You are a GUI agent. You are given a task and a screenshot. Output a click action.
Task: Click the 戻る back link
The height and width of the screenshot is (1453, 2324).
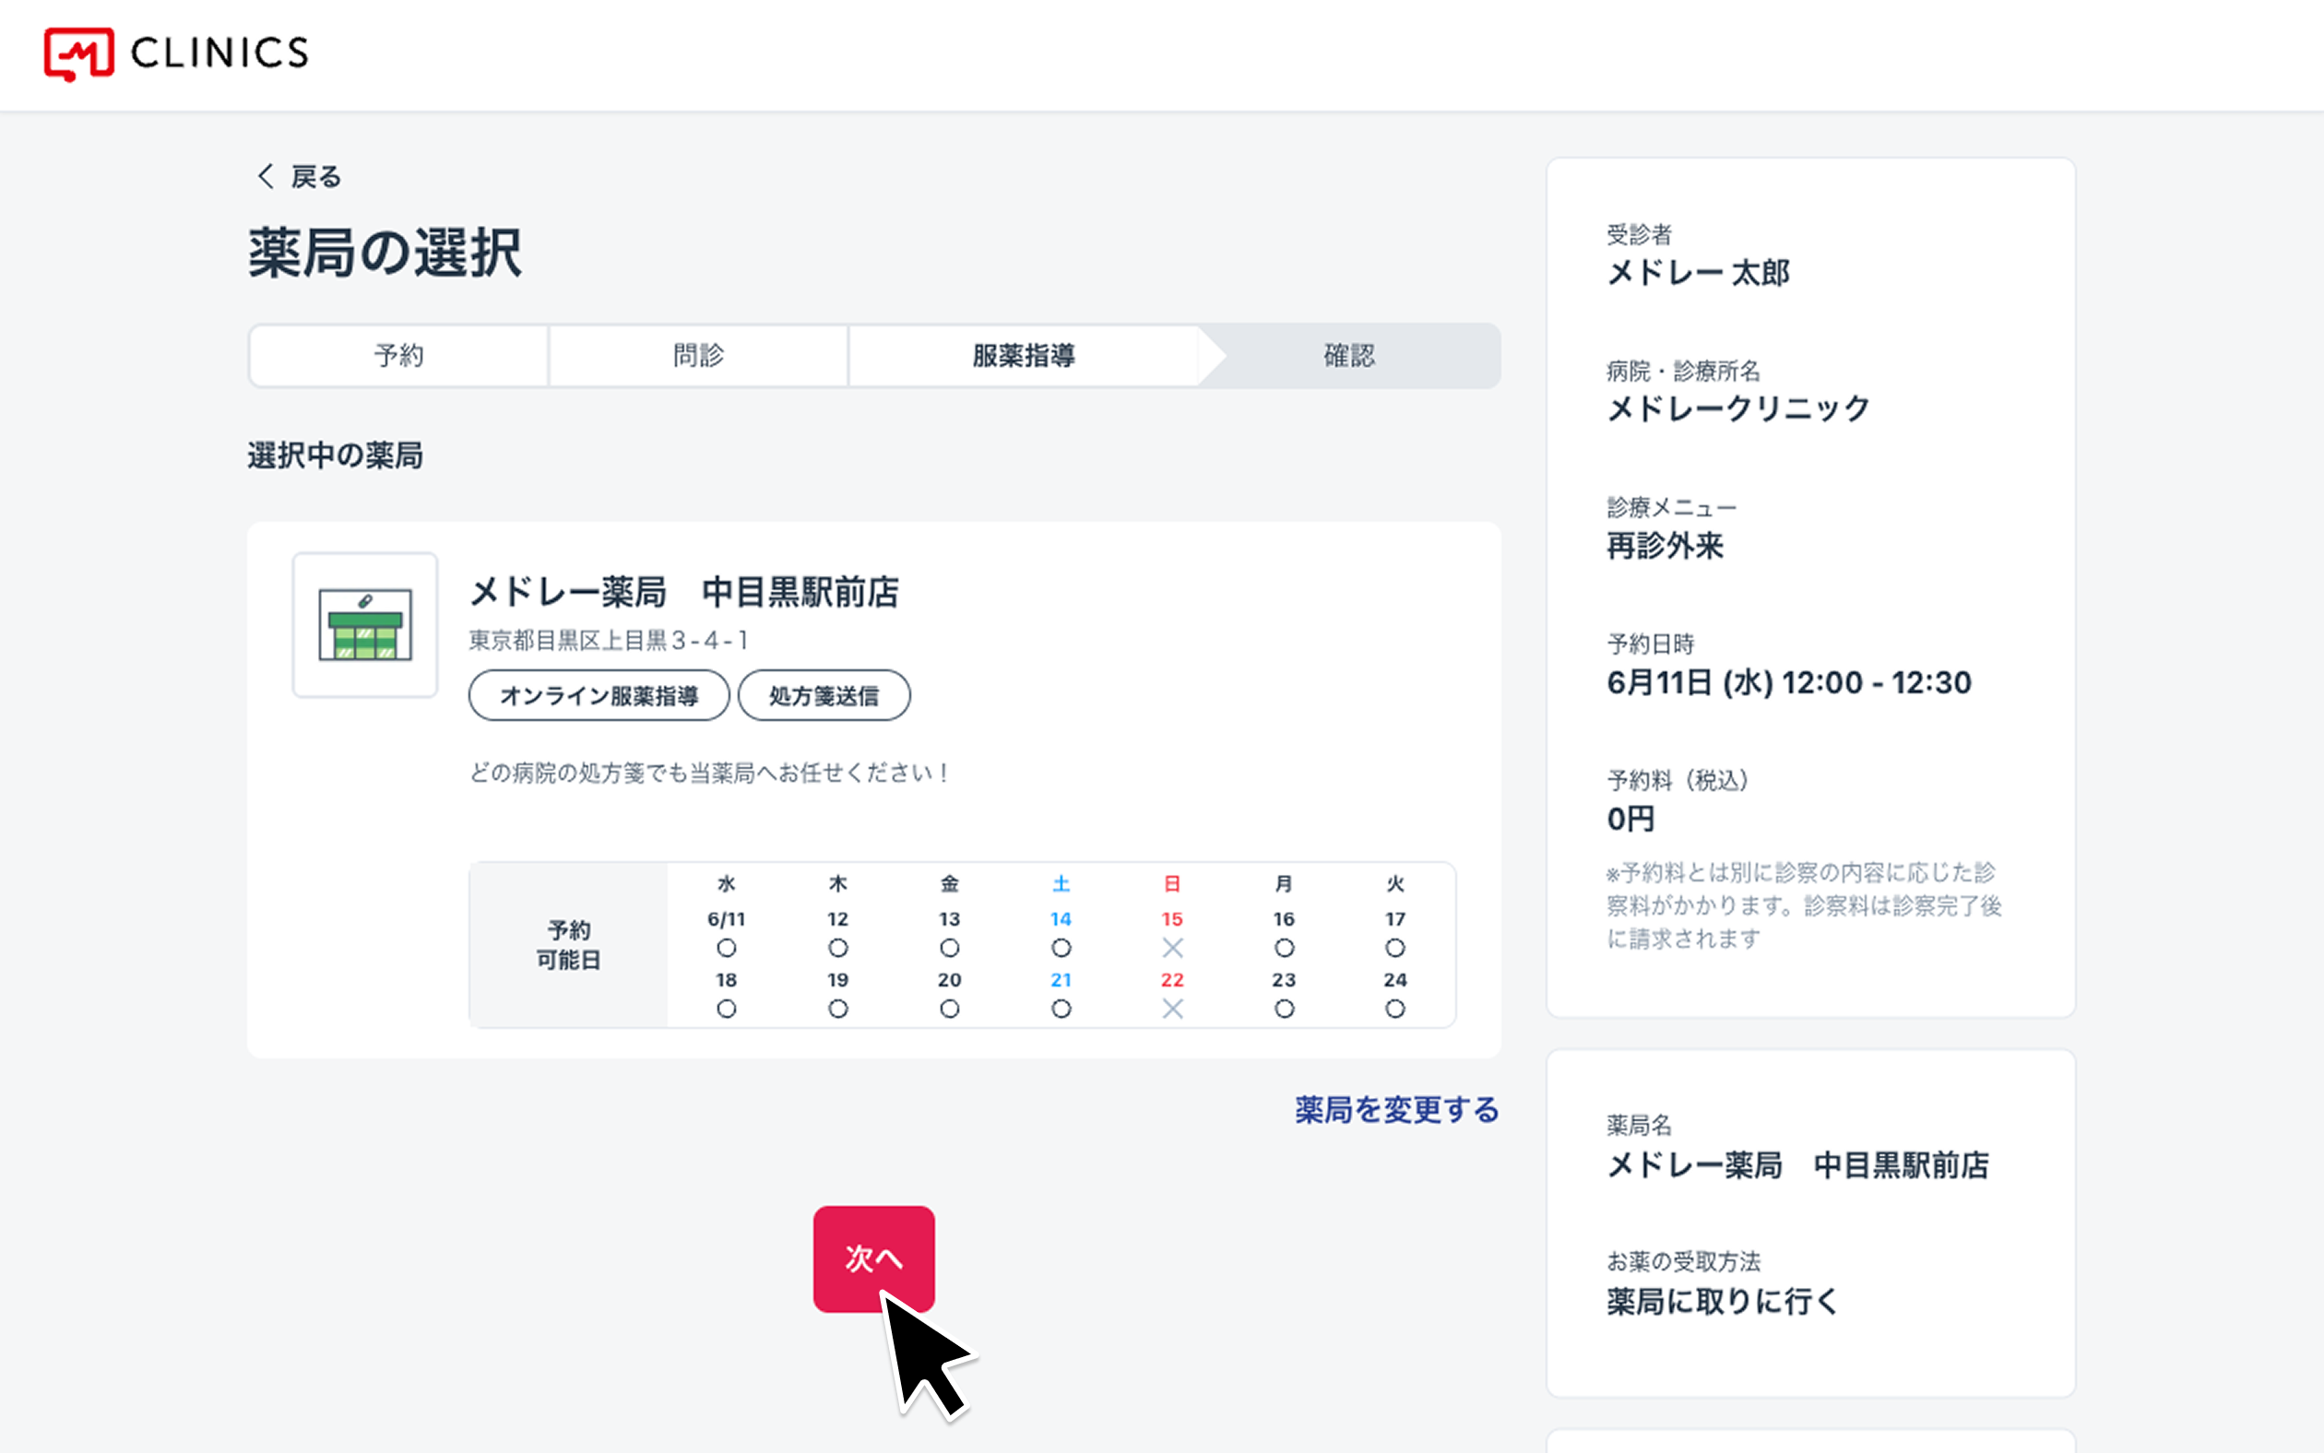tap(315, 177)
